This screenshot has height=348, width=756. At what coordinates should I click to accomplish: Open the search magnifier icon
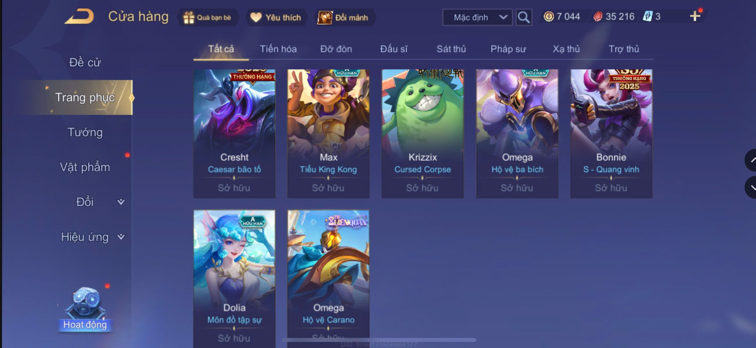(524, 18)
